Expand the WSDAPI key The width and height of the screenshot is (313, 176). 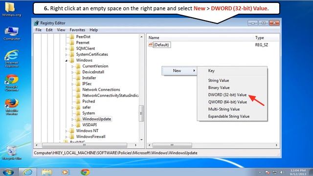pyautogui.click(x=72, y=125)
